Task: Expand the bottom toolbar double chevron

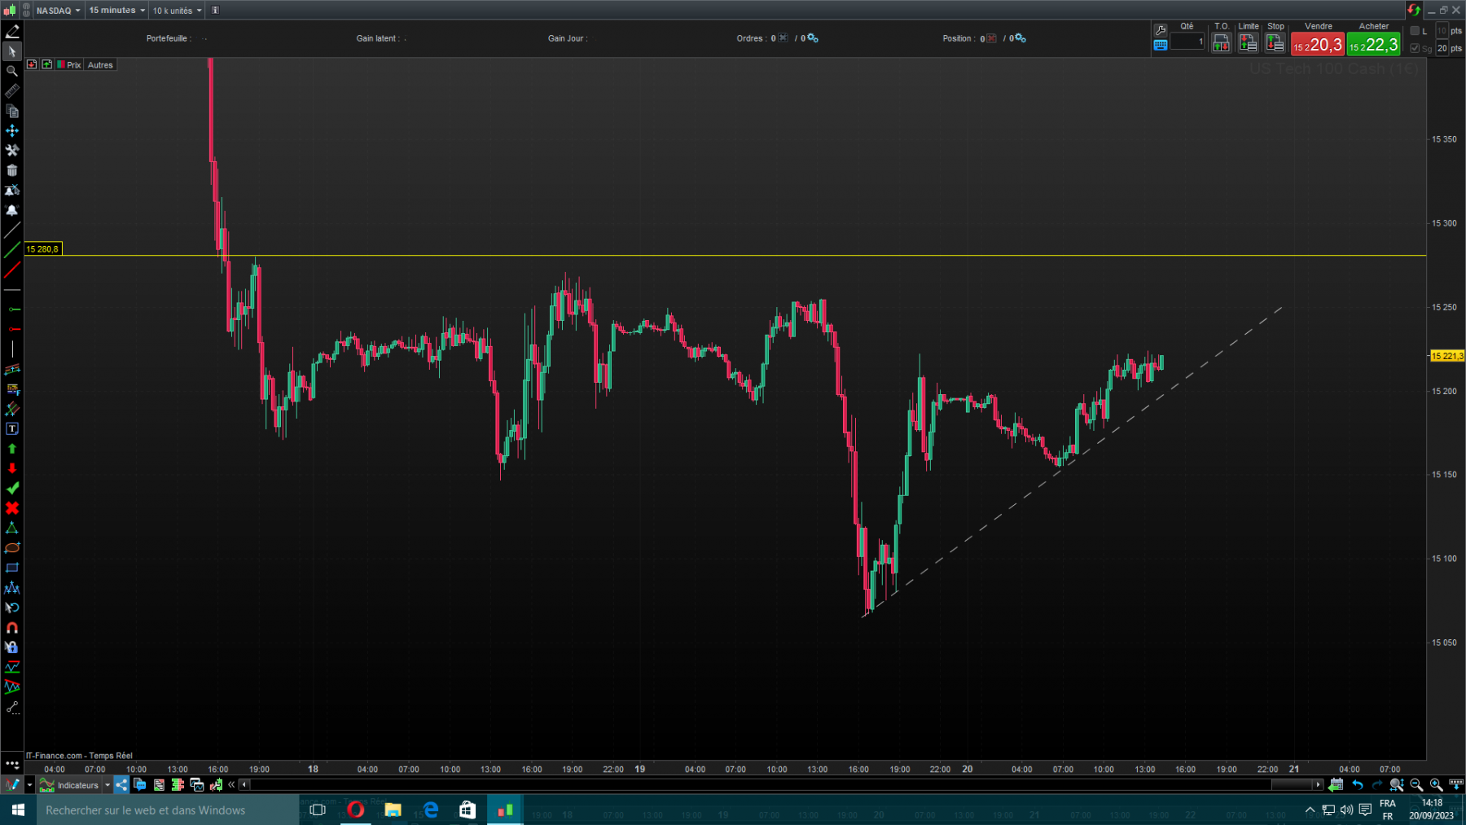Action: [x=232, y=785]
